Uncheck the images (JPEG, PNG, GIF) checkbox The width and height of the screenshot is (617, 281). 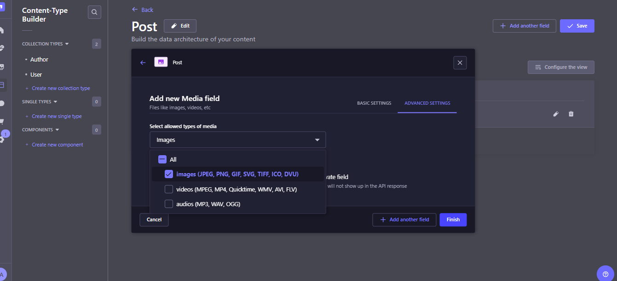pos(169,174)
